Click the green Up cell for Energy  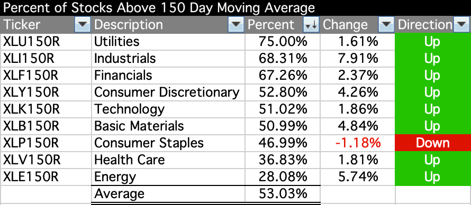pos(433,177)
